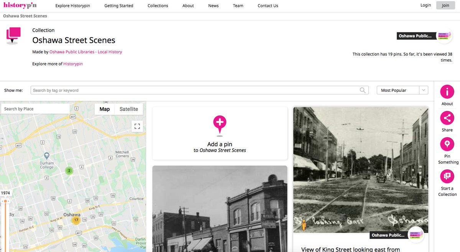
Task: Open the green cluster of 2 pins
Action: pos(69,171)
